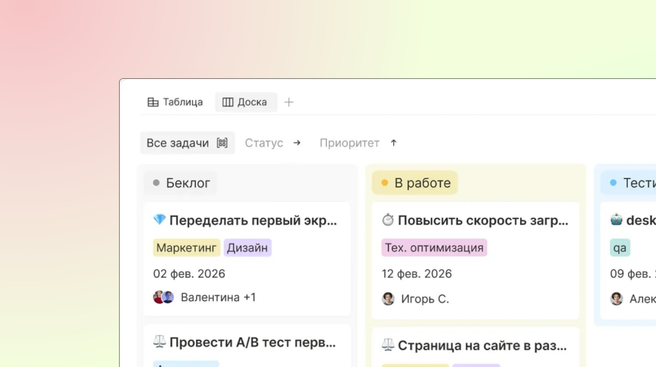Viewport: 656px width, 367px height.
Task: Click the board icon beside Доска
Action: (228, 102)
